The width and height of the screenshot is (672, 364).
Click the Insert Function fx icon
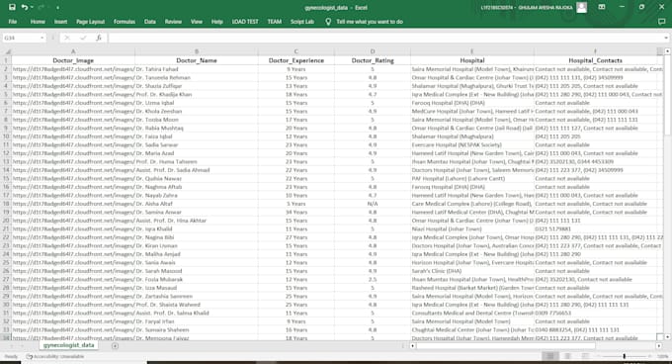(99, 38)
